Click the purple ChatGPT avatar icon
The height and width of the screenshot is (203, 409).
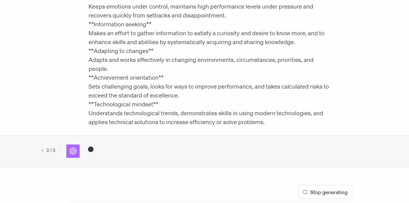pos(73,151)
